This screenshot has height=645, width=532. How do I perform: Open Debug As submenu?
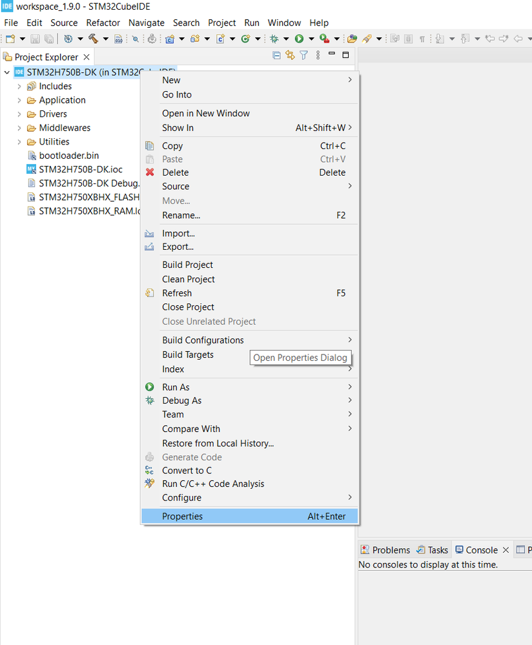coord(249,400)
